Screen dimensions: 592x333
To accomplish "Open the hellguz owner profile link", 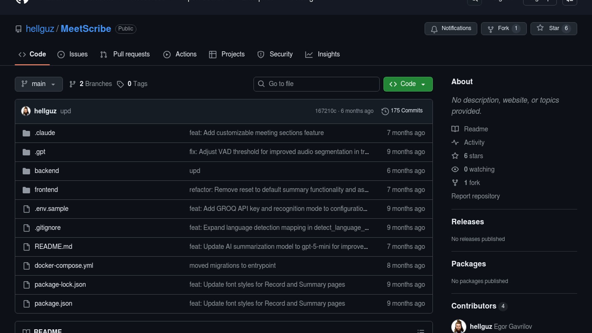I will [40, 29].
